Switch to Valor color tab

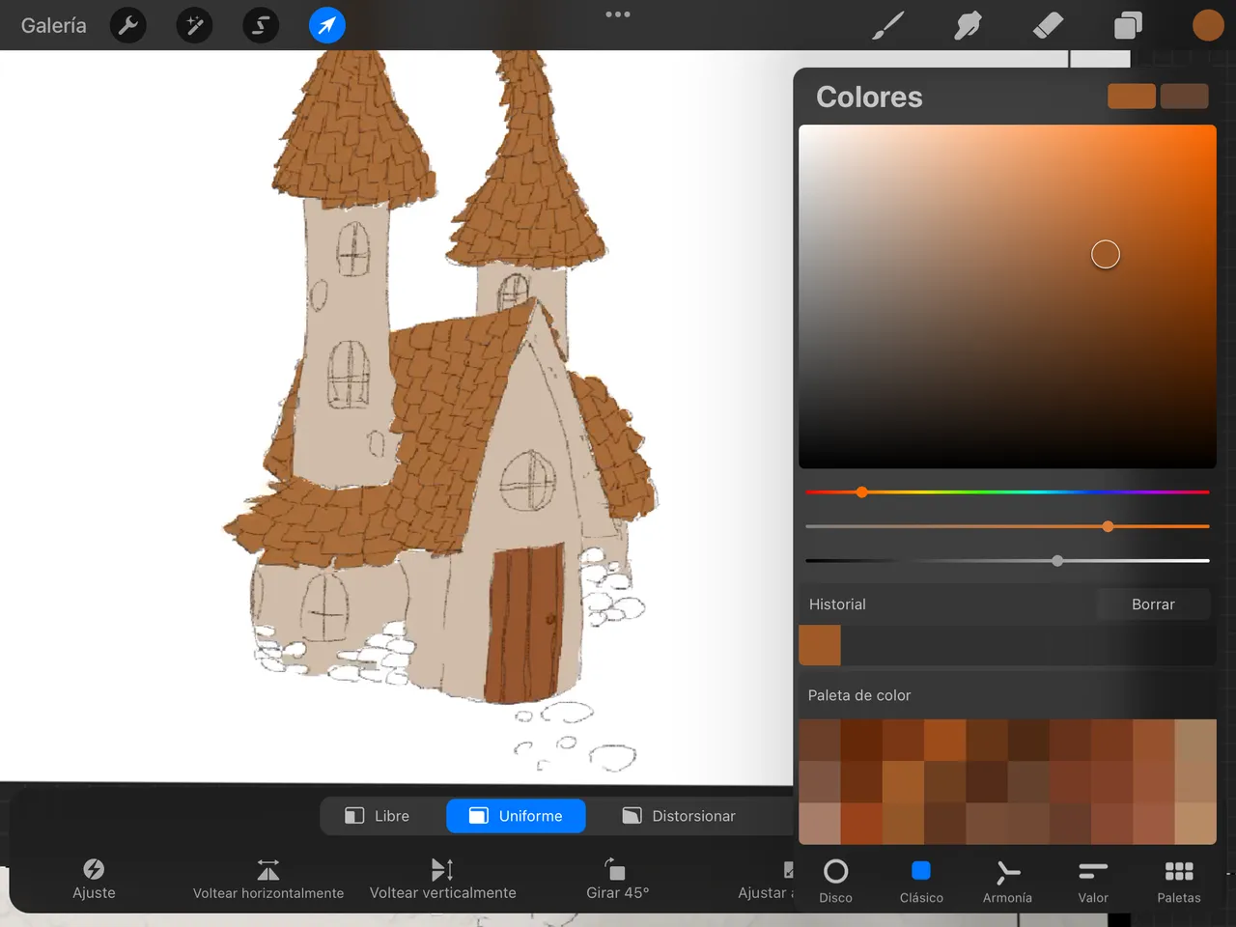[1093, 882]
